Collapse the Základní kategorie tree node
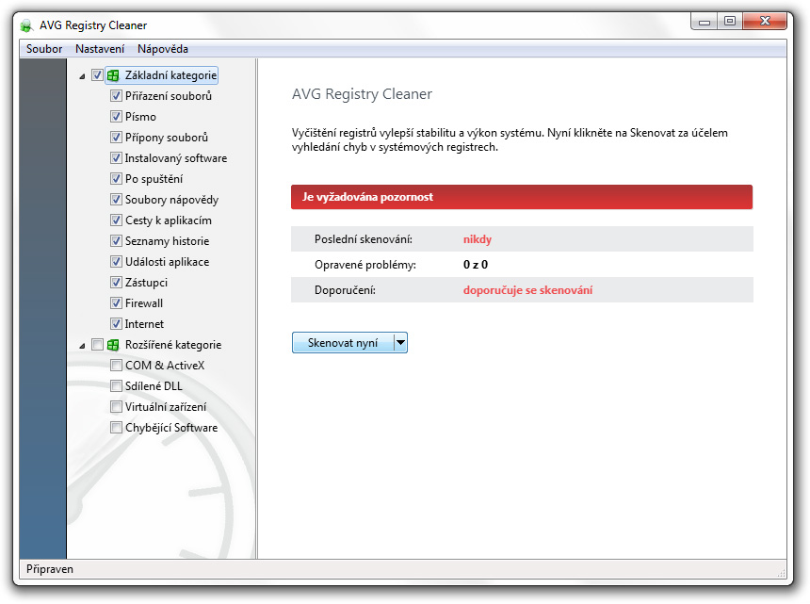Viewport: 810px width, 604px height. click(x=82, y=76)
